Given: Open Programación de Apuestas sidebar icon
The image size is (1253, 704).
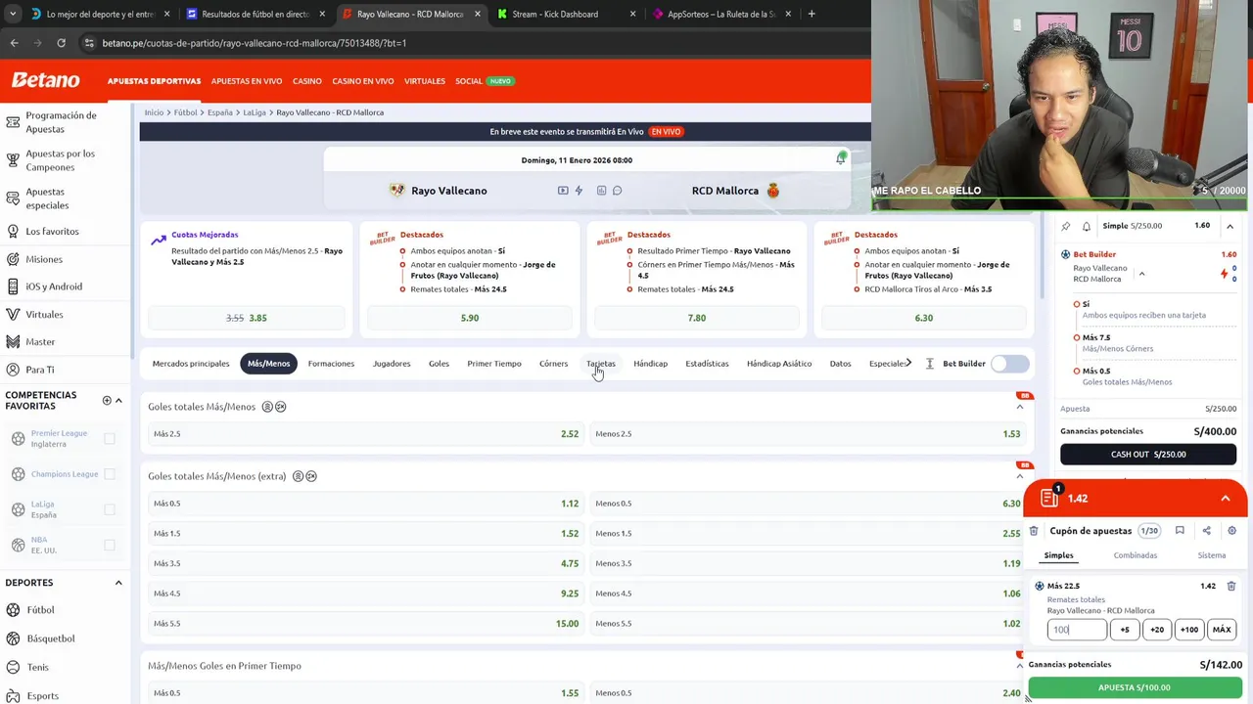Looking at the screenshot, I should point(13,122).
